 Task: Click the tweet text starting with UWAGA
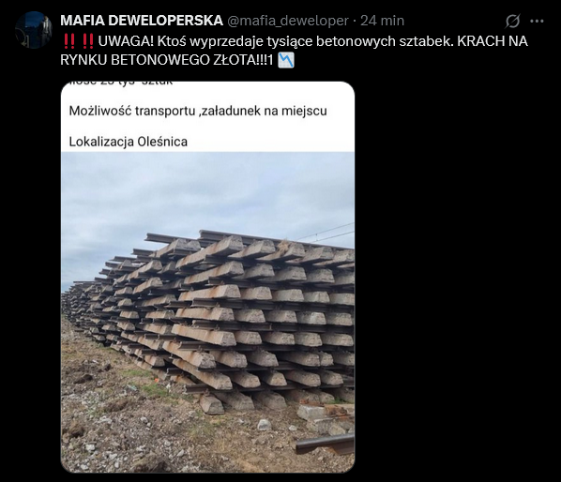[294, 51]
